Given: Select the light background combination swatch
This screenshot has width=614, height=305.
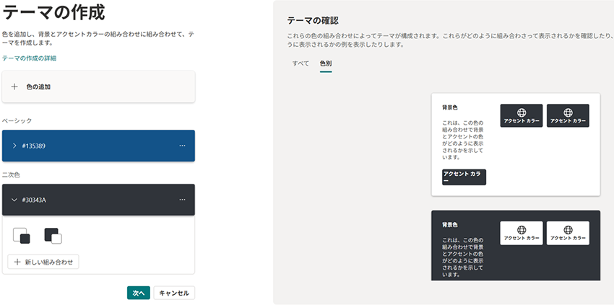Looking at the screenshot, I should tap(22, 236).
